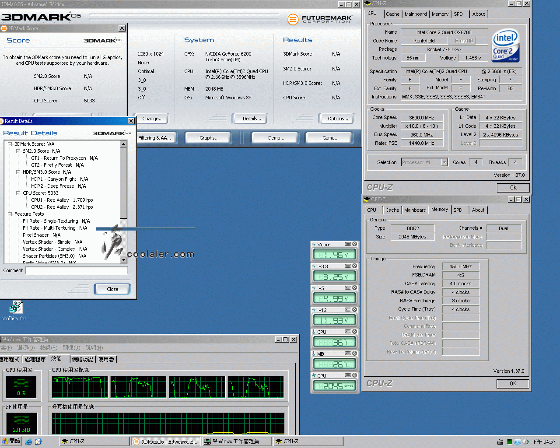The image size is (560, 448).
Task: Open the Windows Start button
Action: coord(11,441)
